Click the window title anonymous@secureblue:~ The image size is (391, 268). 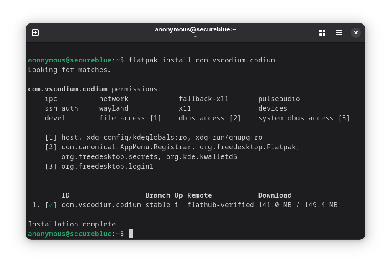195,29
